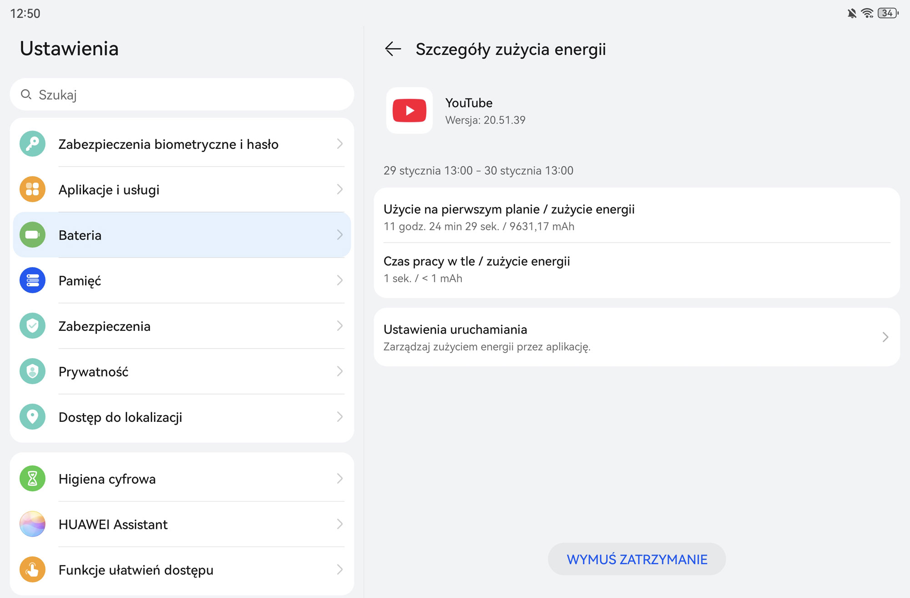910x598 pixels.
Task: Click the YouTube app icon
Action: 409,111
